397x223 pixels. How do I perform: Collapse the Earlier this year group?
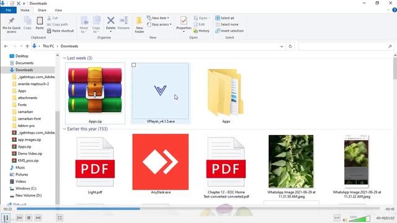click(65, 129)
